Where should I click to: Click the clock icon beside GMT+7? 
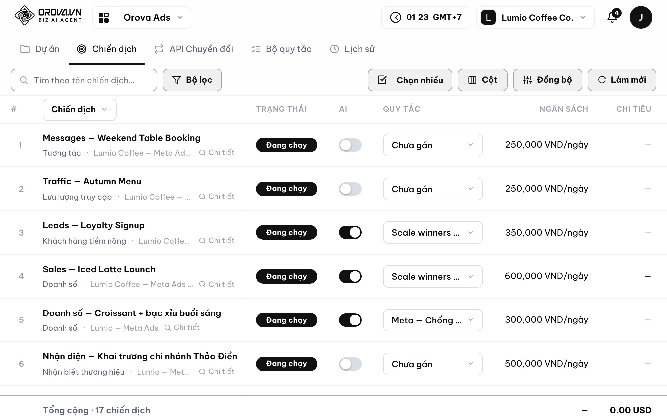(x=395, y=17)
